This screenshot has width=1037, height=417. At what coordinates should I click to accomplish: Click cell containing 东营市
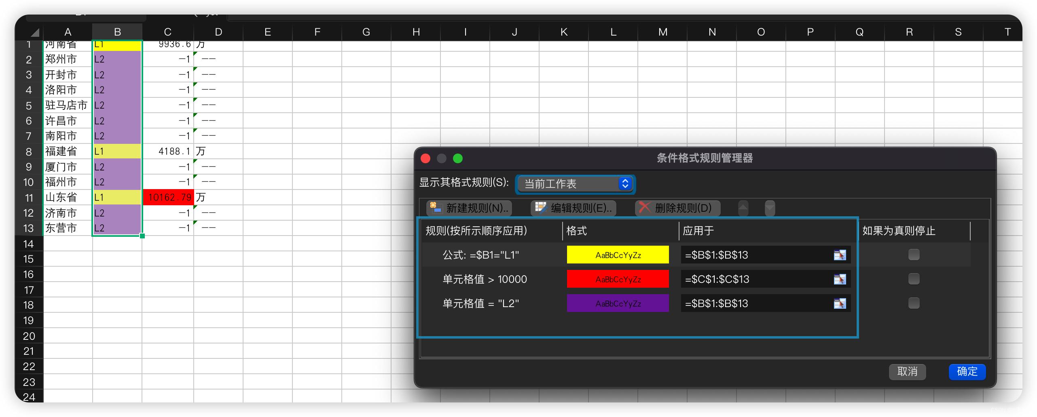pos(68,228)
